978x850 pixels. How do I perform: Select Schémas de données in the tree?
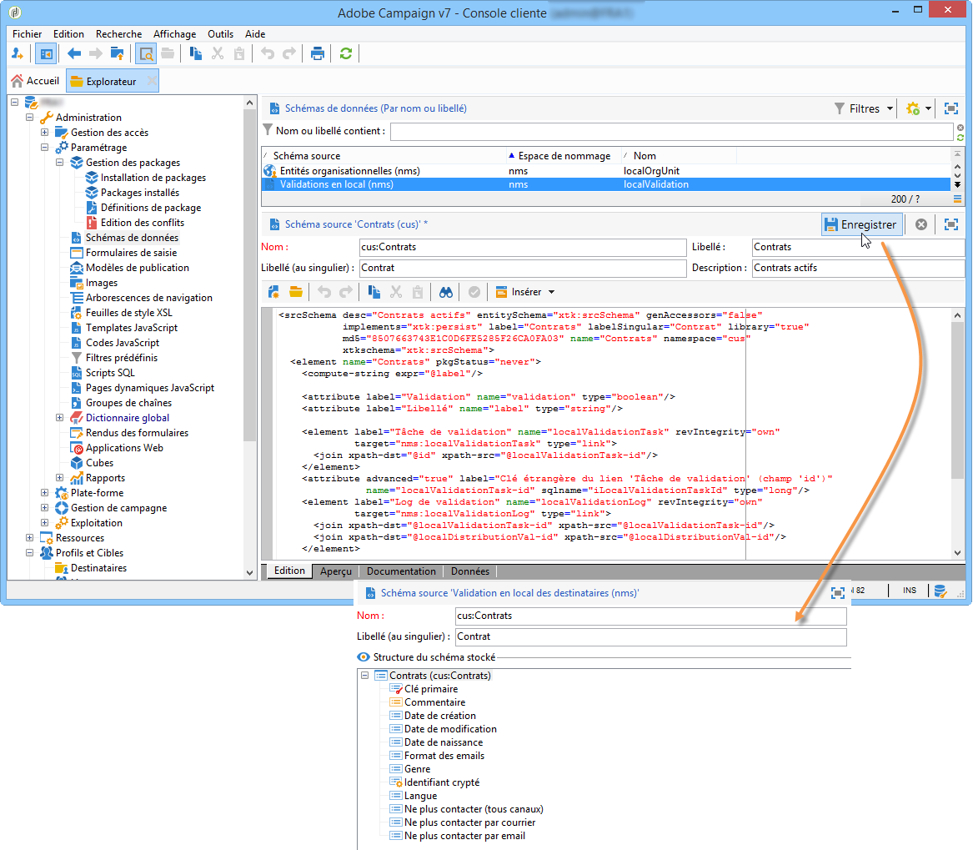coord(132,238)
